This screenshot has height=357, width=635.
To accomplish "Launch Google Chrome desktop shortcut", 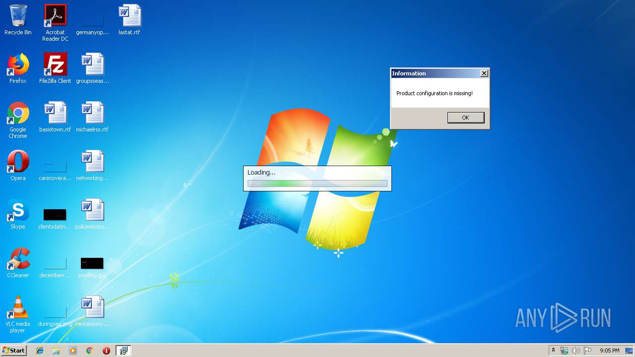I will [x=18, y=120].
